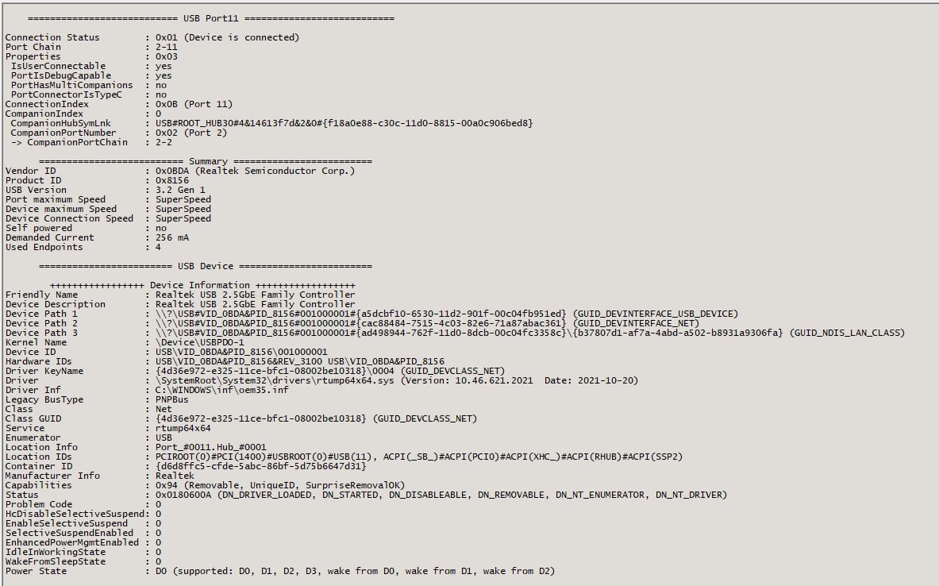Screen dimensions: 939x586
Task: Click the PortIsDebugCapable line
Action: 87,75
